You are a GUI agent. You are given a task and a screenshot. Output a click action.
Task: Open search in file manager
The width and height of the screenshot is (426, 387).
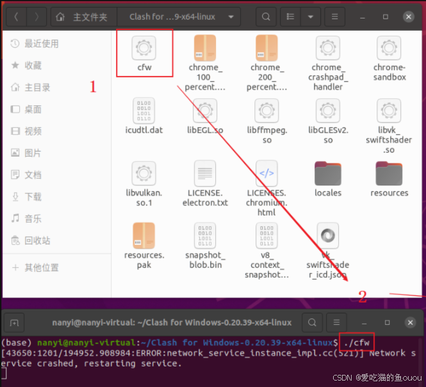point(266,17)
